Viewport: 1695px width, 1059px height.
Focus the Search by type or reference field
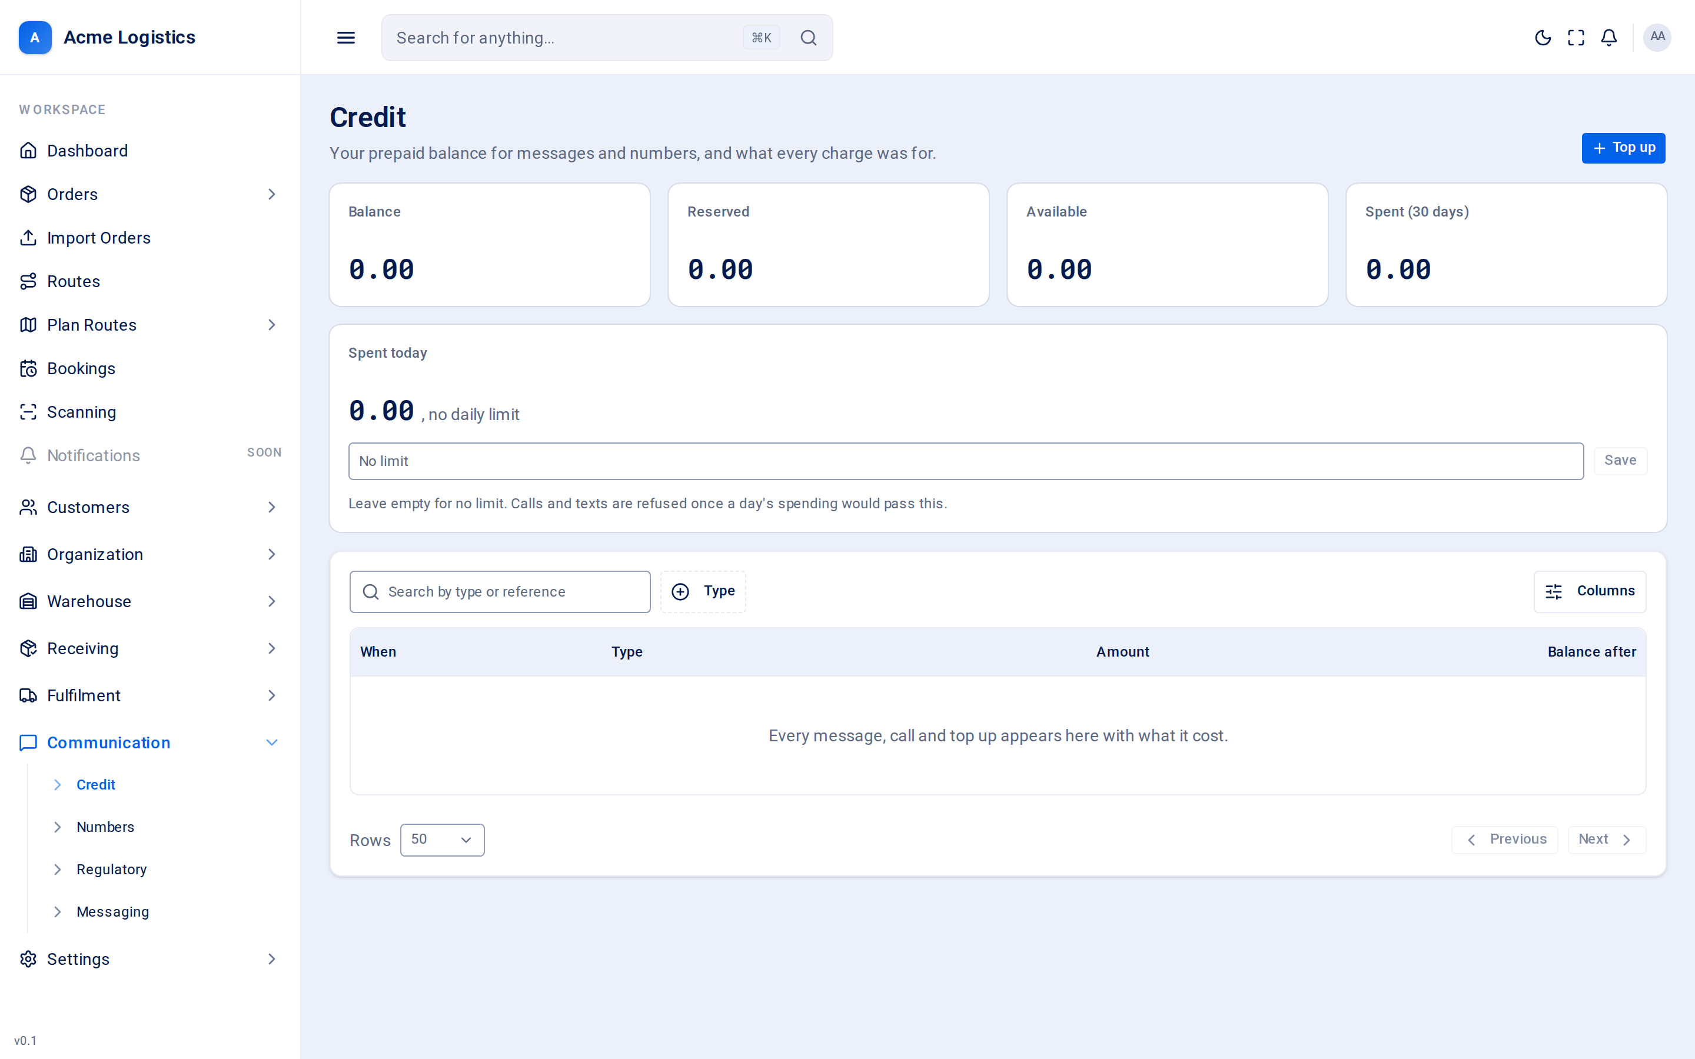coord(500,592)
